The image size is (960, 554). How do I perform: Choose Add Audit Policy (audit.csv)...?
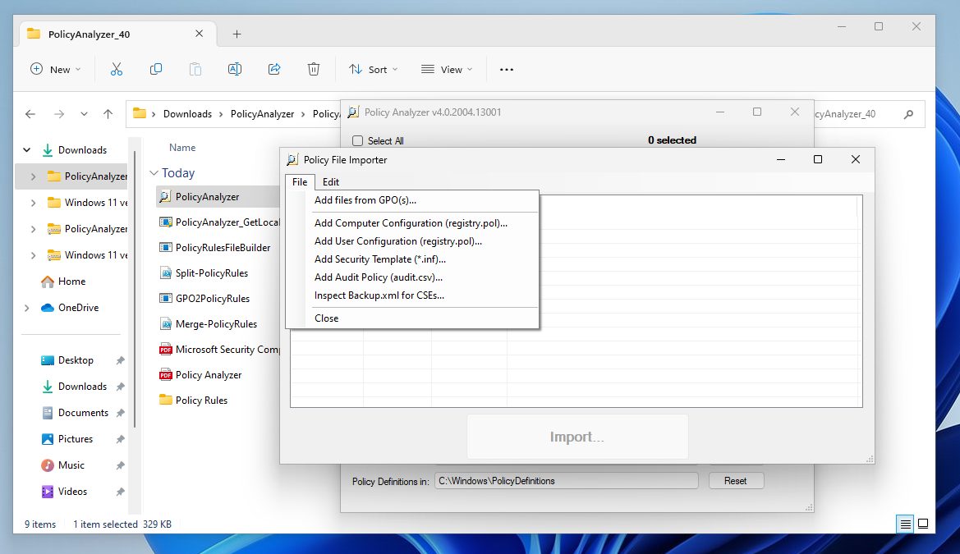[x=379, y=277]
